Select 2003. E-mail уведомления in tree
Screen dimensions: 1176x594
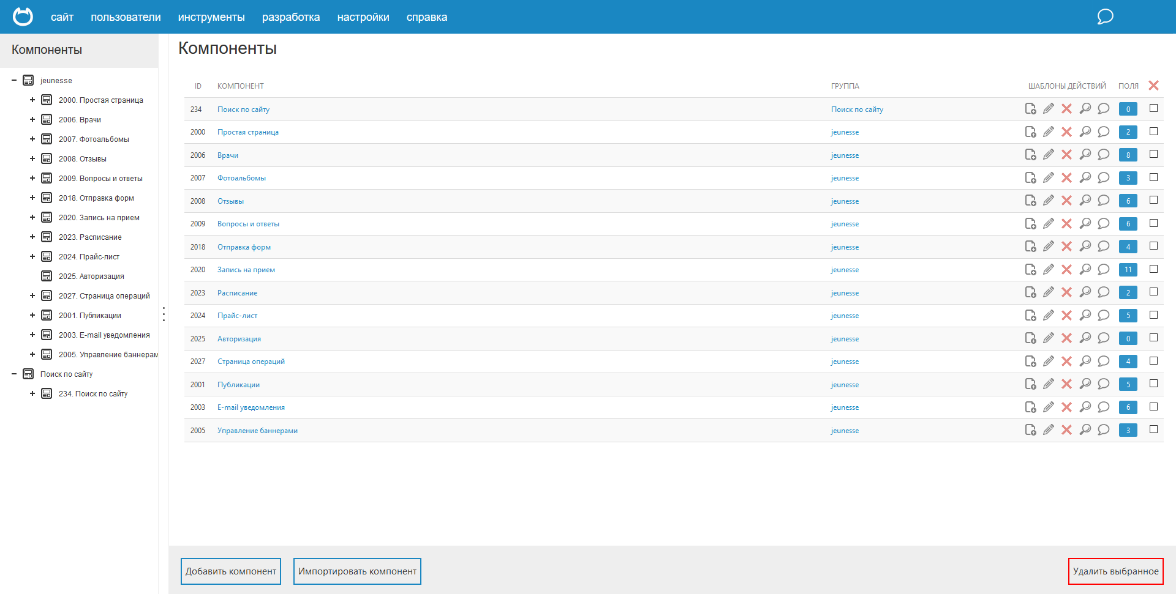104,335
